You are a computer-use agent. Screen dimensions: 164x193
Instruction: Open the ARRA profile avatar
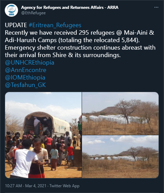pos(11,10)
